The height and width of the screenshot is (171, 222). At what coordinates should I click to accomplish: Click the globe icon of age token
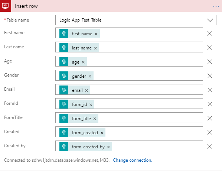tap(64, 62)
